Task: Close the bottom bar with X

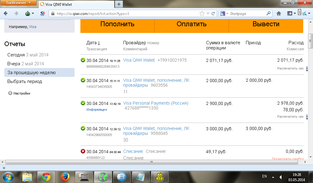Action: [4, 168]
